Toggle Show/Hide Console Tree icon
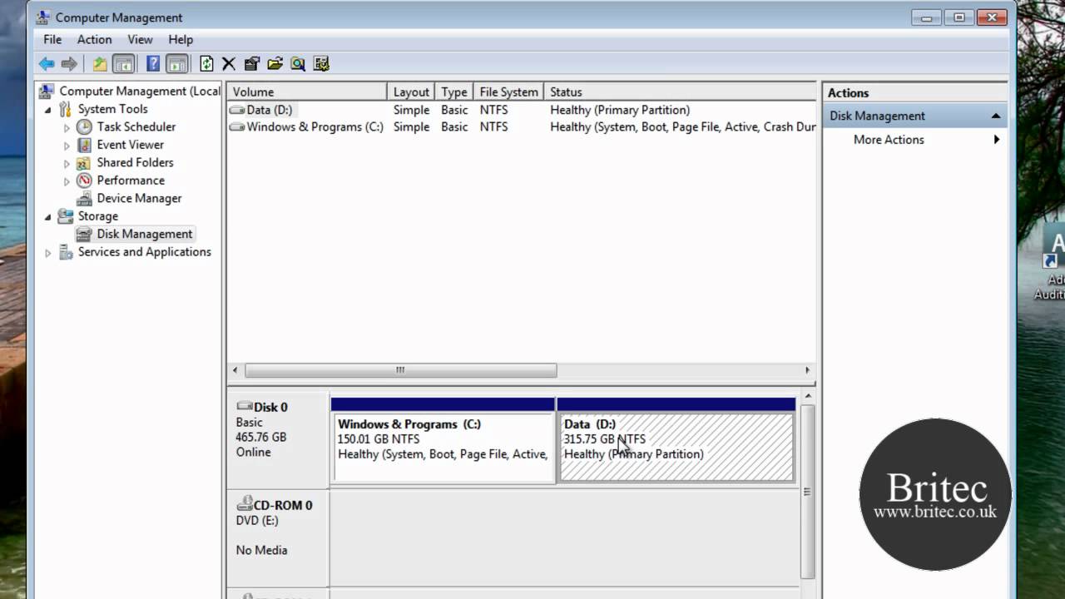 point(123,64)
